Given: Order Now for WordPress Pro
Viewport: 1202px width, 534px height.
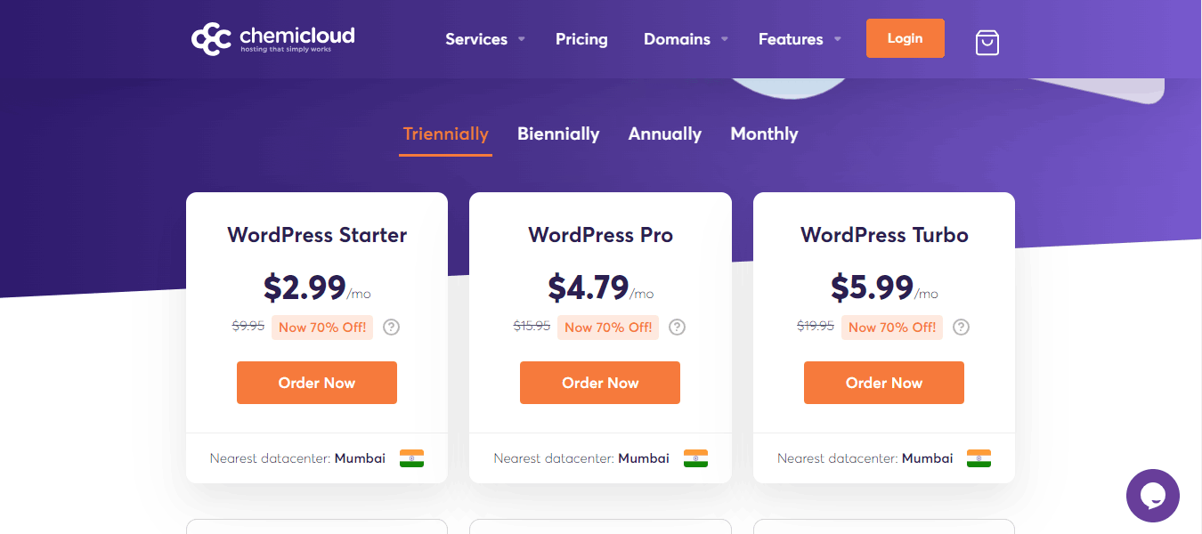Looking at the screenshot, I should point(600,383).
